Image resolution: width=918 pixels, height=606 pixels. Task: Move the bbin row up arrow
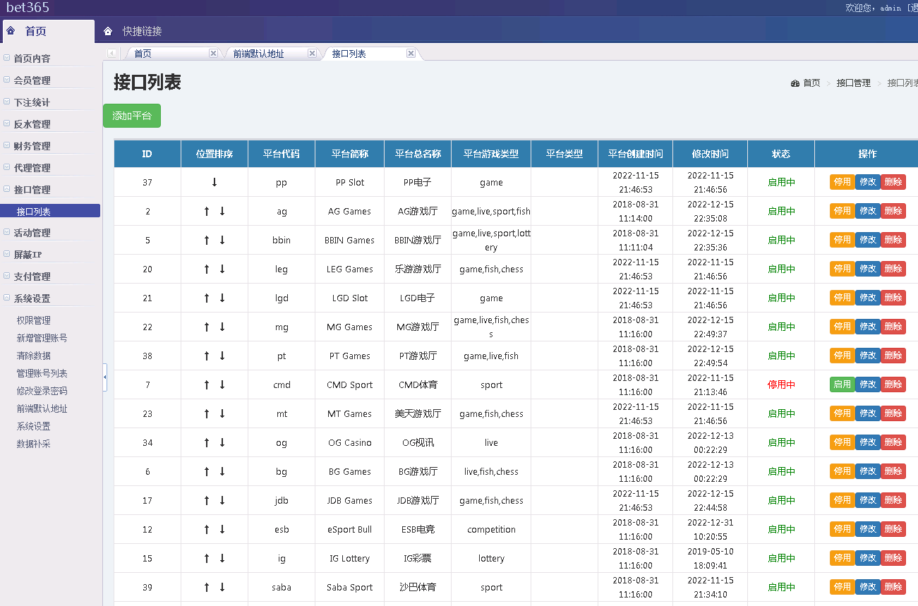coord(207,240)
